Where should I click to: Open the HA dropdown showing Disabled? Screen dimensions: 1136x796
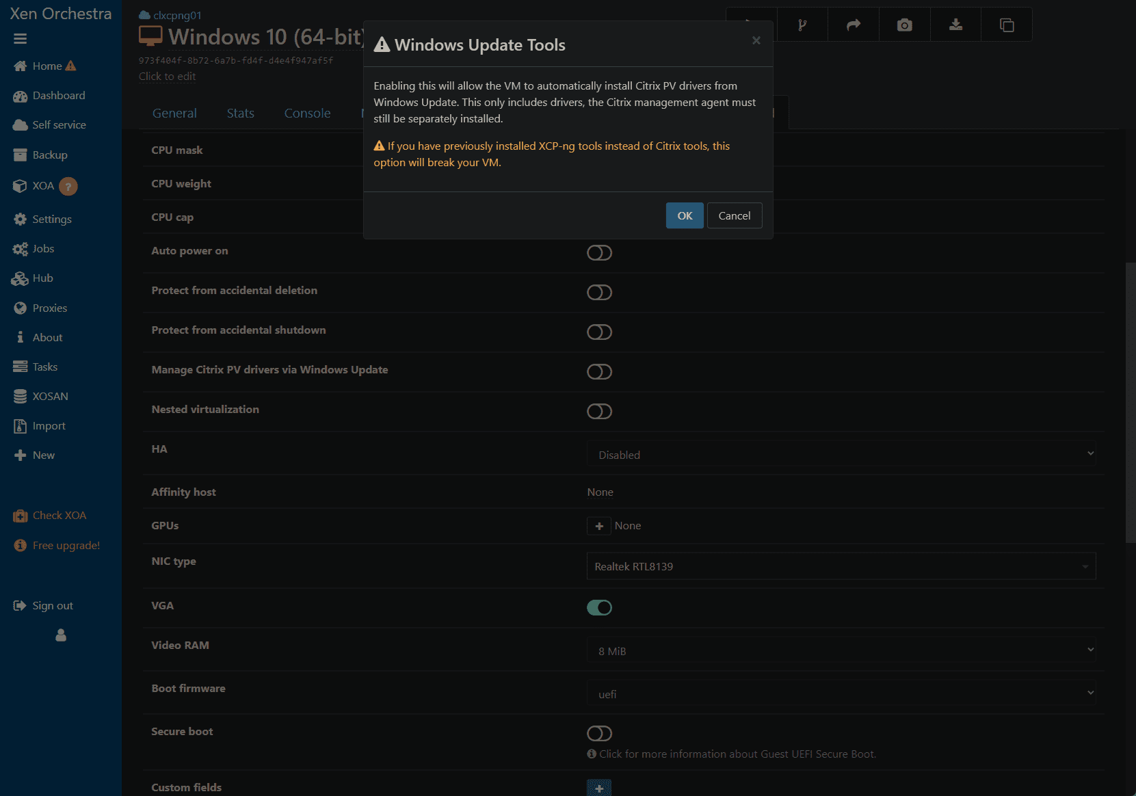coord(841,454)
